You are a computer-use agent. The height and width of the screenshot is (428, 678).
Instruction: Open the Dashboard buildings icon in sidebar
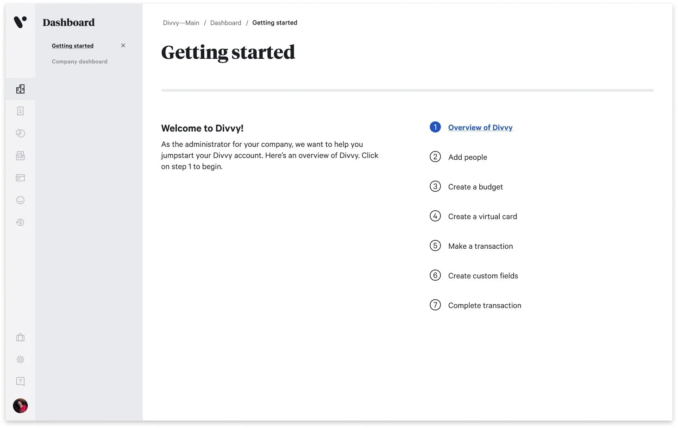(x=20, y=89)
